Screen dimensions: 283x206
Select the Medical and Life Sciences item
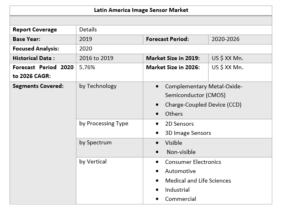pos(198,181)
